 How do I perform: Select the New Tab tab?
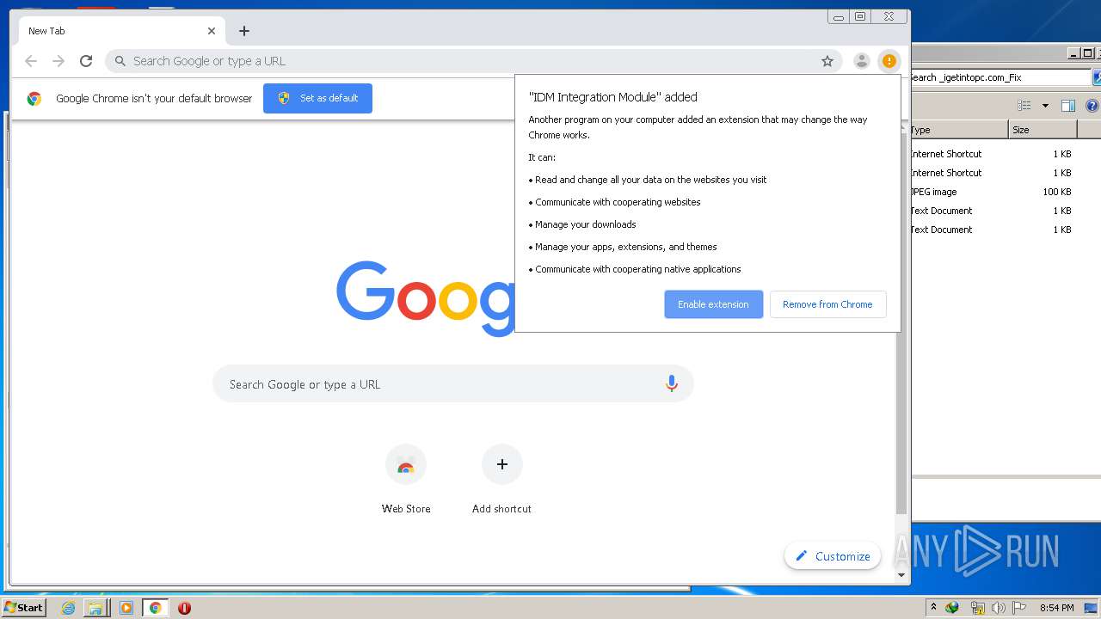[120, 31]
